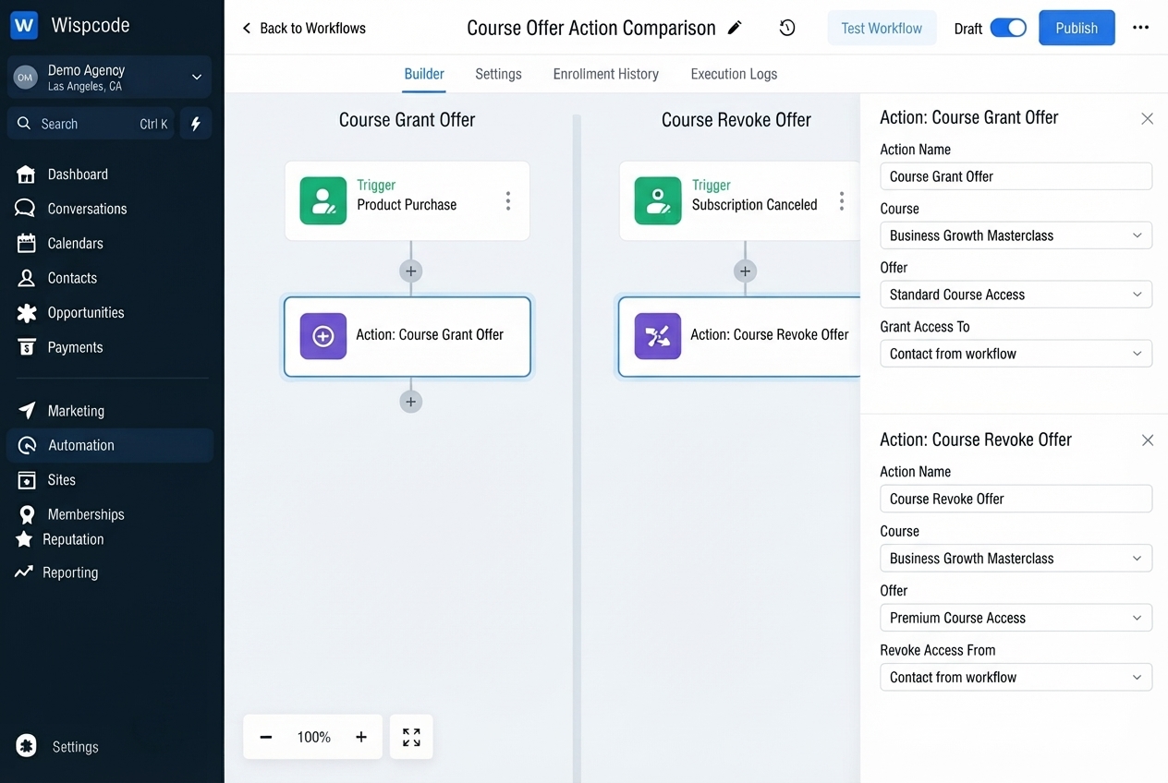Viewport: 1168px width, 783px height.
Task: Toggle the Draft publish switch
Action: tap(1008, 28)
